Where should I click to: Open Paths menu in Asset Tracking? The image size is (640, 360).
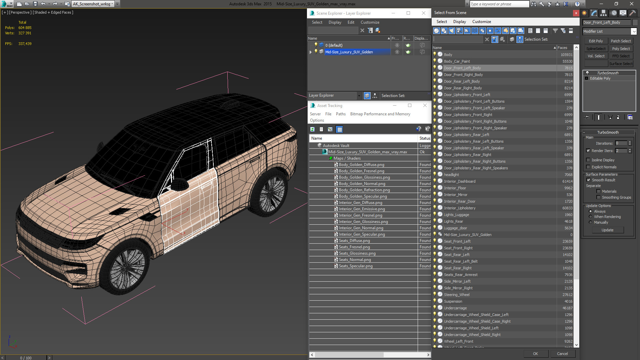point(340,114)
